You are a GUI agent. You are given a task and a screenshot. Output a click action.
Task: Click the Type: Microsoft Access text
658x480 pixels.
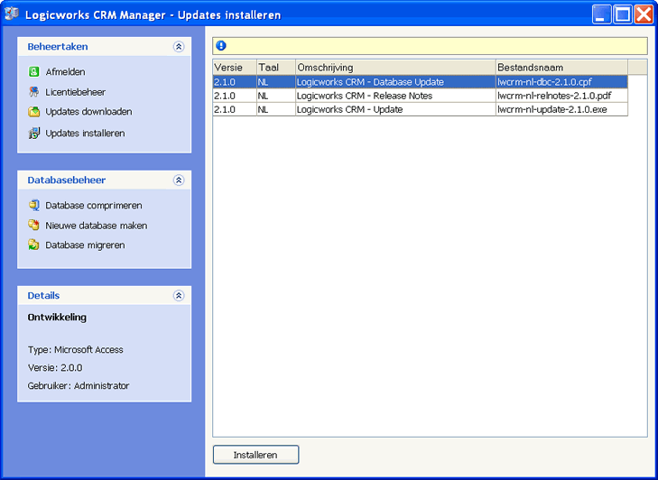pos(76,349)
